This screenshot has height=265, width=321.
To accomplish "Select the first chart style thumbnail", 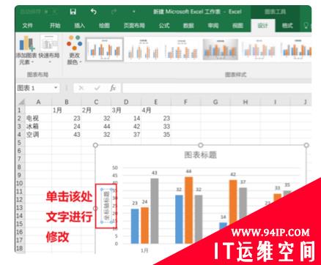I will click(105, 50).
